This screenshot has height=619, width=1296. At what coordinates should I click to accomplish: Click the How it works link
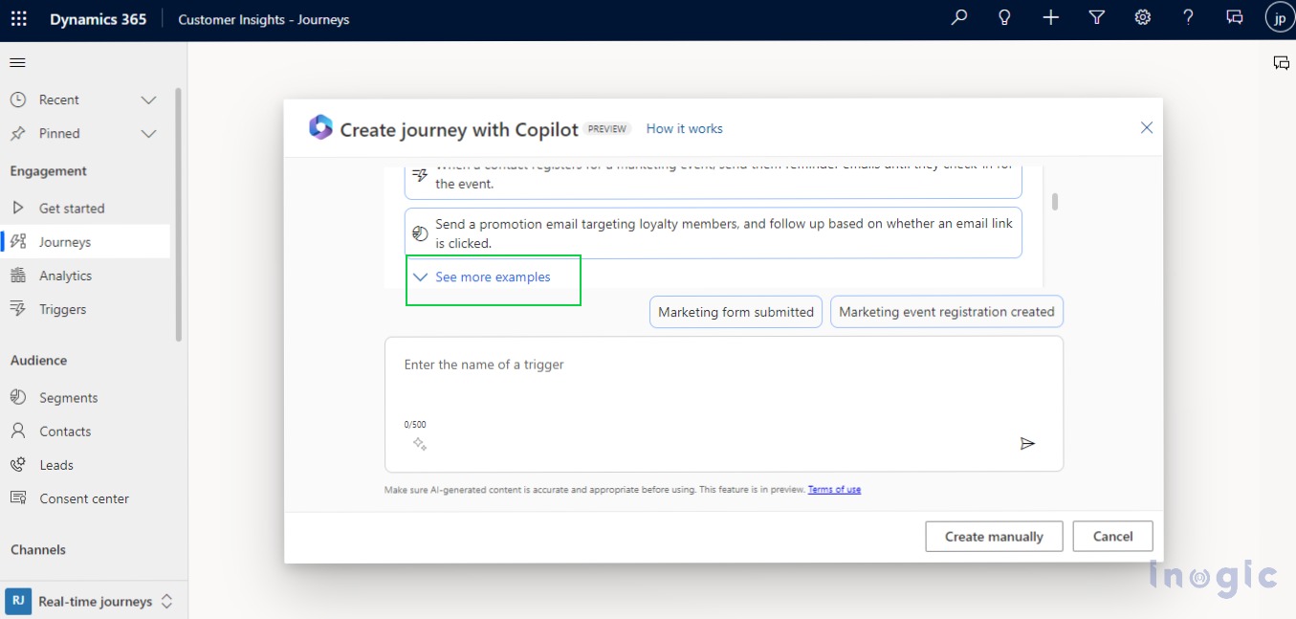coord(684,128)
